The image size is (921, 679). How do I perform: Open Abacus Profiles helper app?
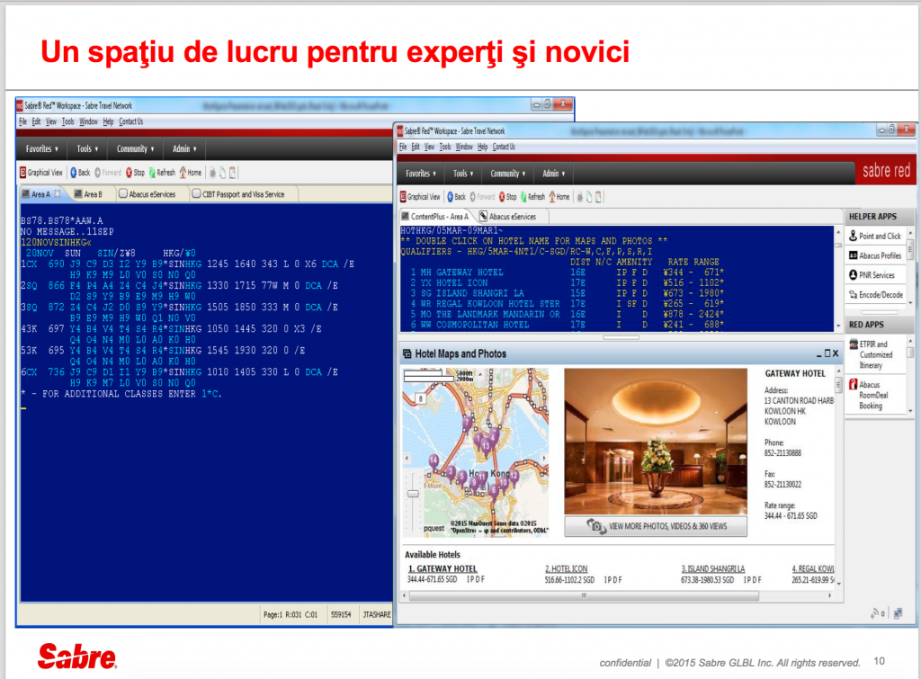pyautogui.click(x=874, y=255)
